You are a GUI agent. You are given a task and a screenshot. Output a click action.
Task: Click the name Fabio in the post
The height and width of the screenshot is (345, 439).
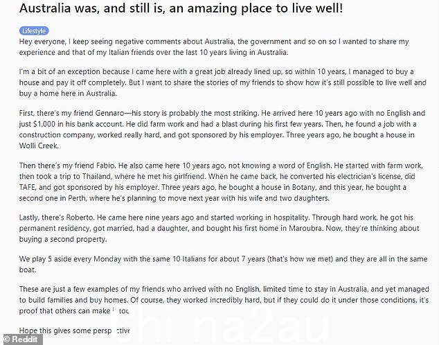(105, 166)
